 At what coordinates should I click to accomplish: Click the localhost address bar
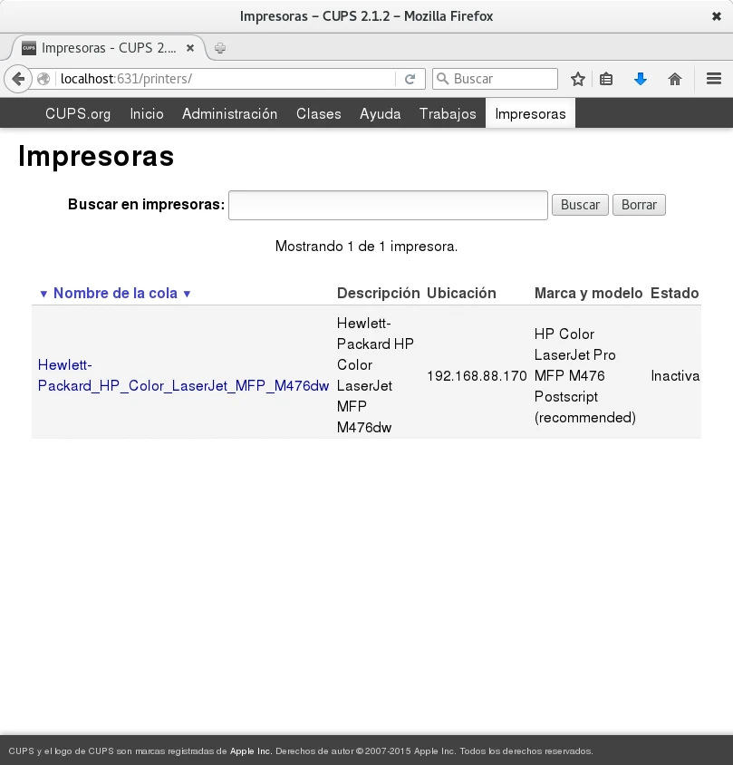pyautogui.click(x=227, y=79)
